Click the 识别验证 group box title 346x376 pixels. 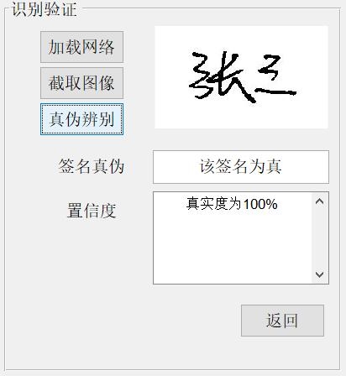coord(45,9)
